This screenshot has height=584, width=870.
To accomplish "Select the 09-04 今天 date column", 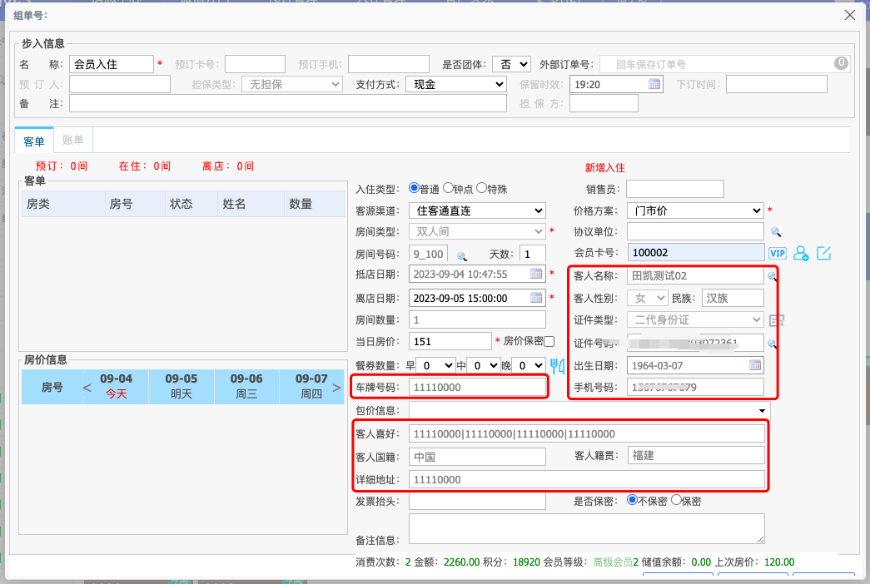I will [116, 387].
